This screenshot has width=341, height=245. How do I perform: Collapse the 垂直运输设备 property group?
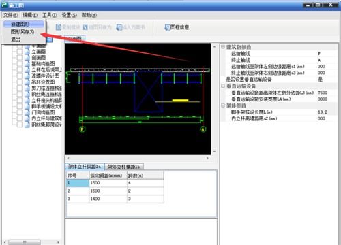[223, 86]
